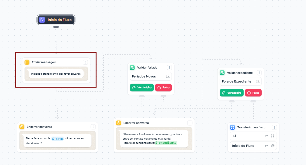
Task: Click the calendar icon in Feriados Novos field
Action: tap(168, 76)
